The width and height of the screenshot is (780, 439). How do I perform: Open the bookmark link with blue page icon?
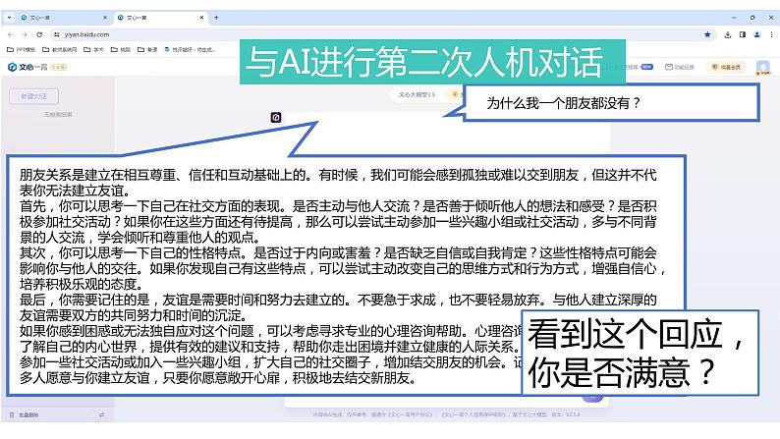pos(190,50)
